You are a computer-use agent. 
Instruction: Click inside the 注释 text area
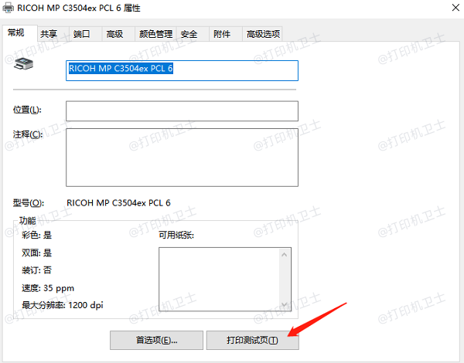pyautogui.click(x=182, y=157)
